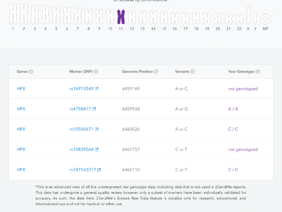
Task: Select the MT mitochondrial circle icon
Action: click(x=265, y=19)
